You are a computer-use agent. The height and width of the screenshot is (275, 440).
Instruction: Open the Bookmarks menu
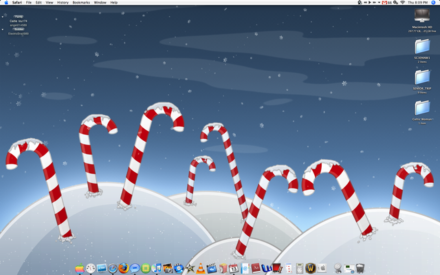[81, 2]
